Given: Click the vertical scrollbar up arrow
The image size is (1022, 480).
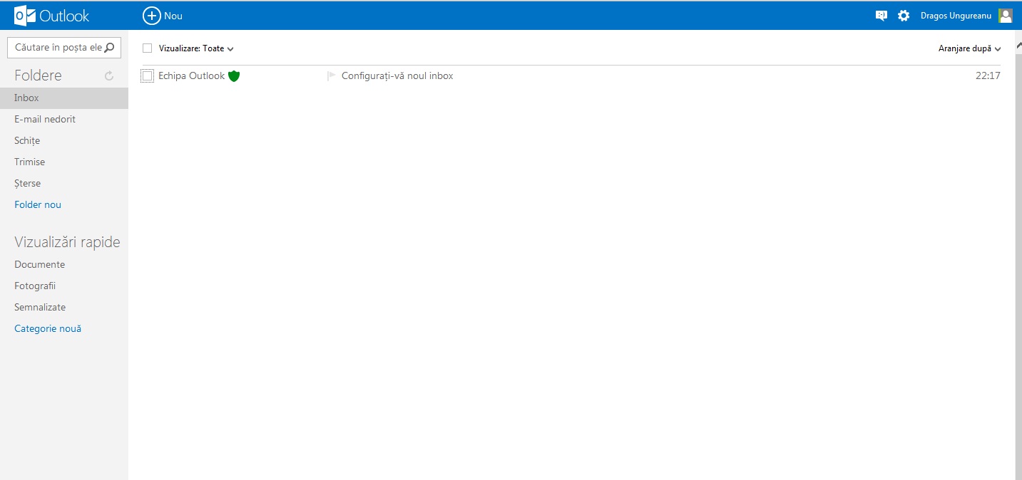Looking at the screenshot, I should tap(1018, 44).
